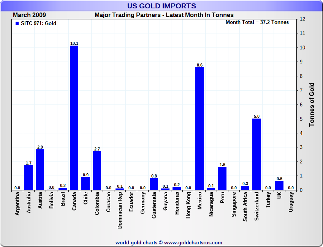Click the Austria bar in the chart
The height and width of the screenshot is (247, 323).
tap(40, 170)
